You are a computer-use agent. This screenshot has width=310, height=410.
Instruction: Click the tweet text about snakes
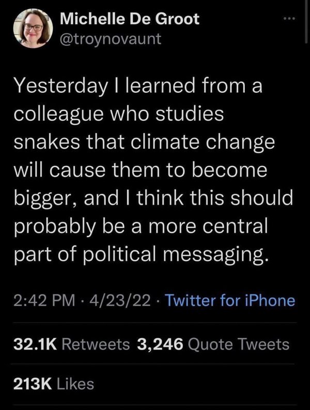coord(153,170)
